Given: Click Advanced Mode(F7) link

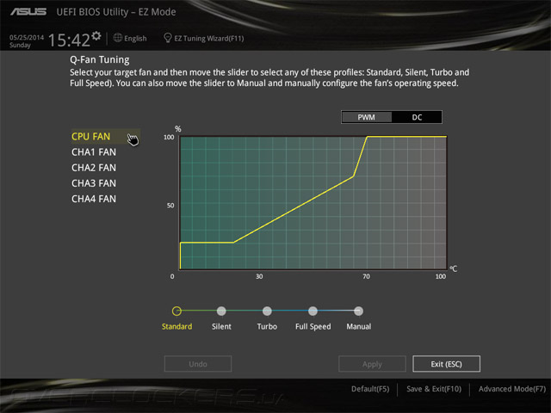Looking at the screenshot, I should pyautogui.click(x=512, y=389).
